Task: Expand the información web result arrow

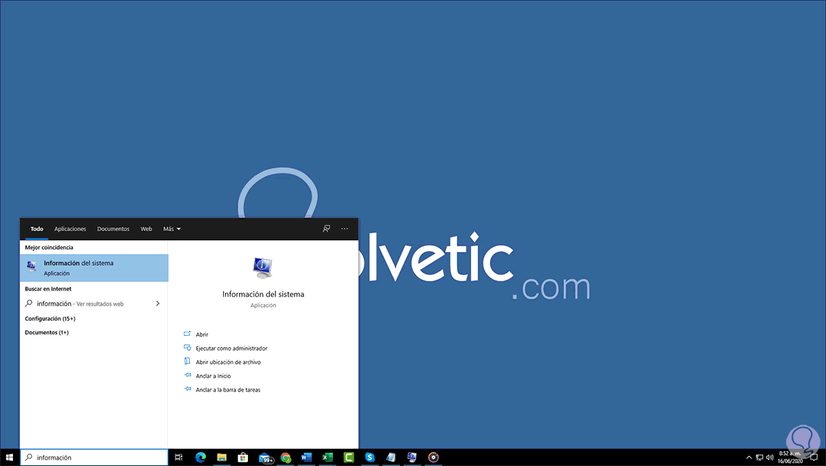Action: pyautogui.click(x=158, y=304)
